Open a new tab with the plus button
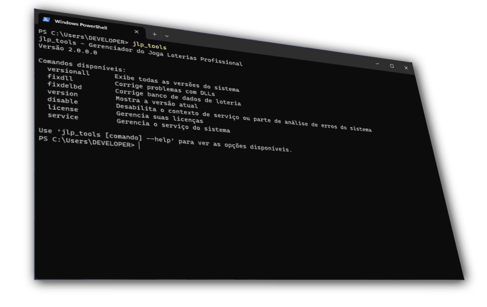The image size is (487, 307). (154, 35)
